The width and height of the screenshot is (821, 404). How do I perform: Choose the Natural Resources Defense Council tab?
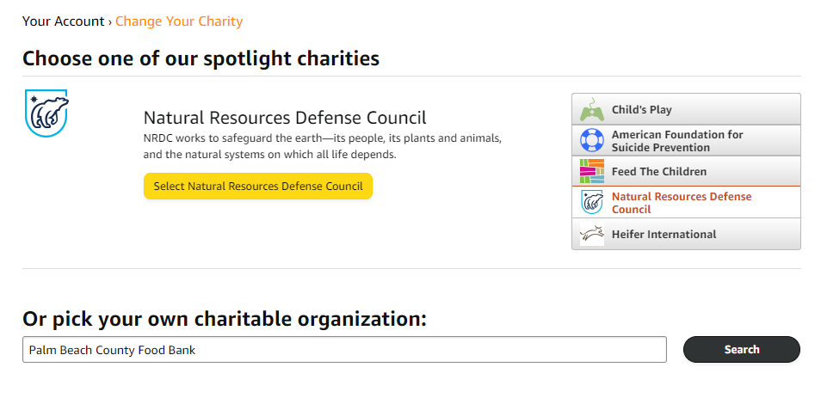coord(686,203)
